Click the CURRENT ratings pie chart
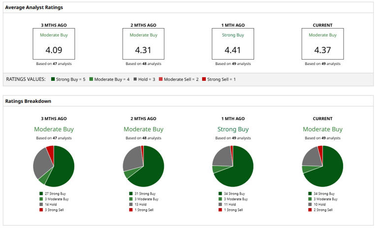This screenshot has width=378, height=228. tap(322, 166)
